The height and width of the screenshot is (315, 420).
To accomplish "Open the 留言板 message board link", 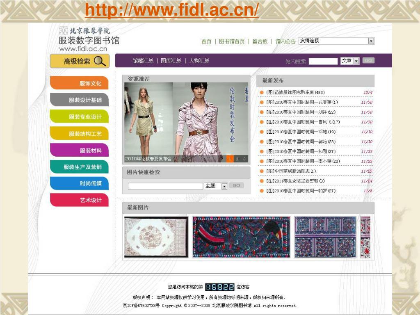I will coord(260,41).
